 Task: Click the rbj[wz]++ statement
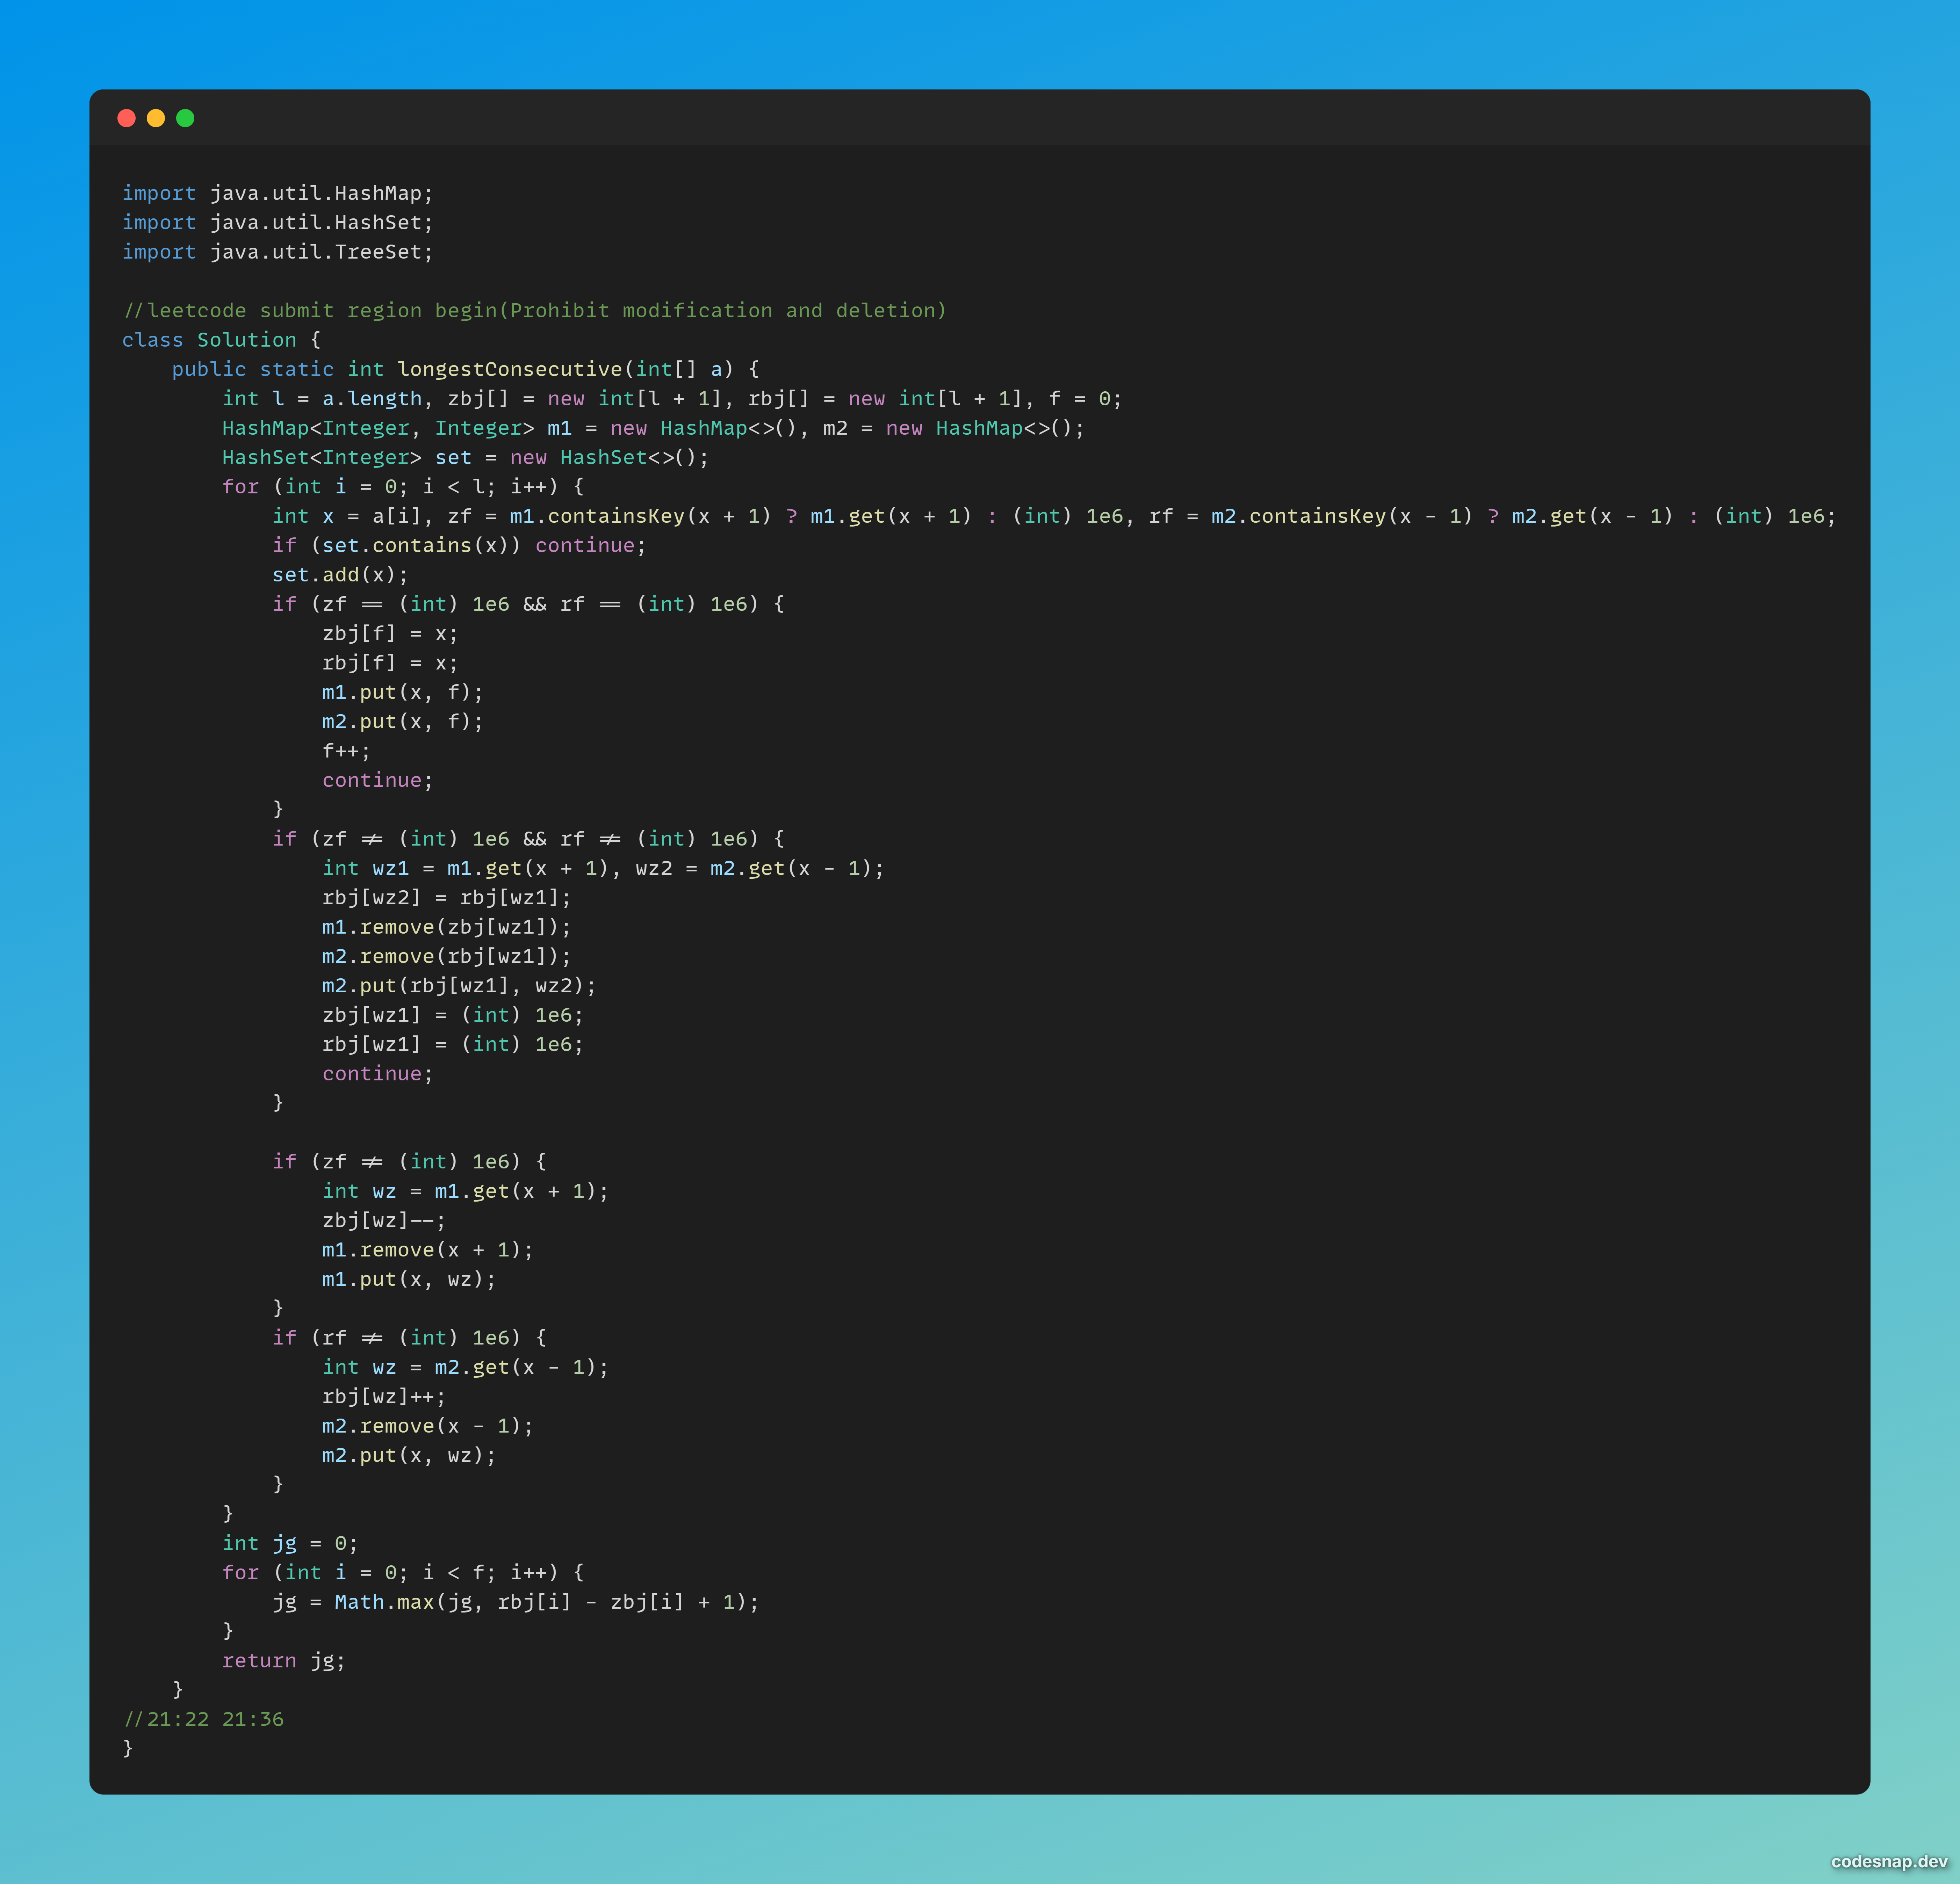(384, 1396)
